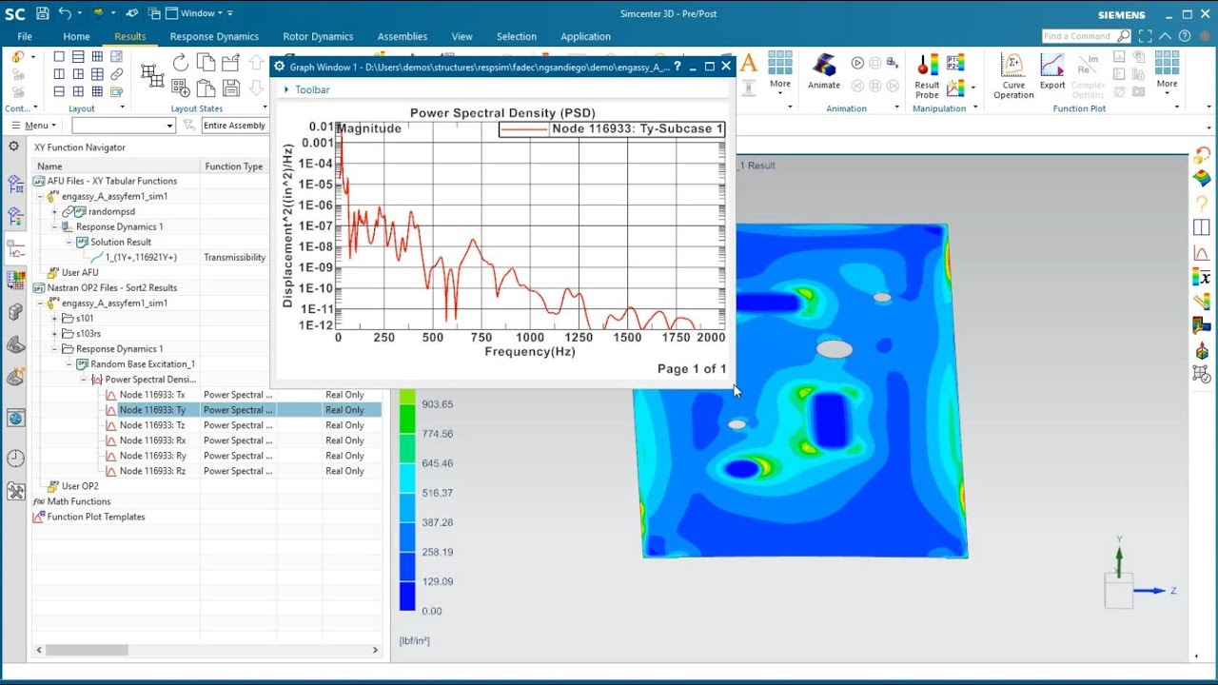Screen dimensions: 1218x685
Task: Click the save layout state disk icon
Action: [230, 88]
